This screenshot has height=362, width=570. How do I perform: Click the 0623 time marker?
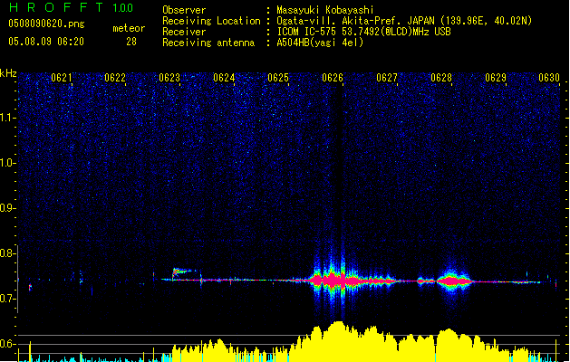tap(169, 78)
